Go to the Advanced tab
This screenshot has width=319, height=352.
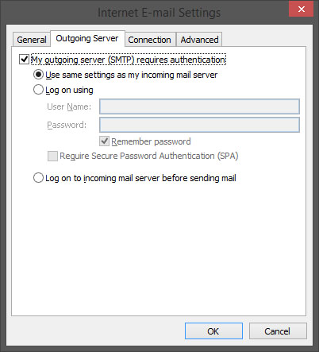(199, 40)
